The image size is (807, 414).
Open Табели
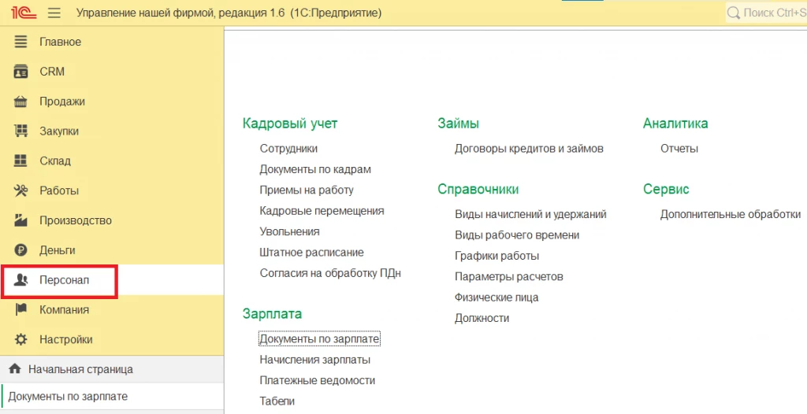[x=277, y=401]
